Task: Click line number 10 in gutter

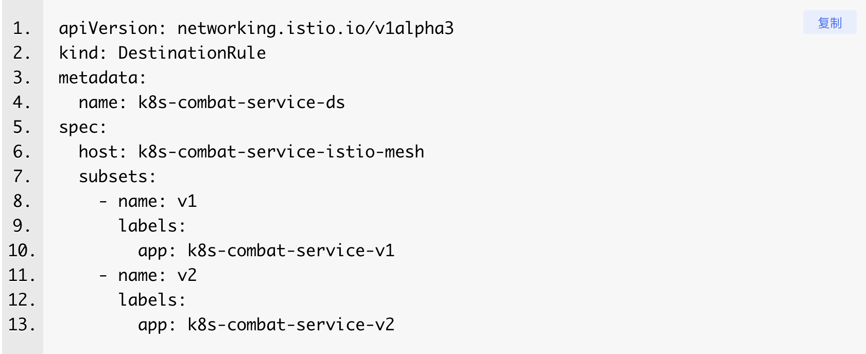Action: (22, 251)
